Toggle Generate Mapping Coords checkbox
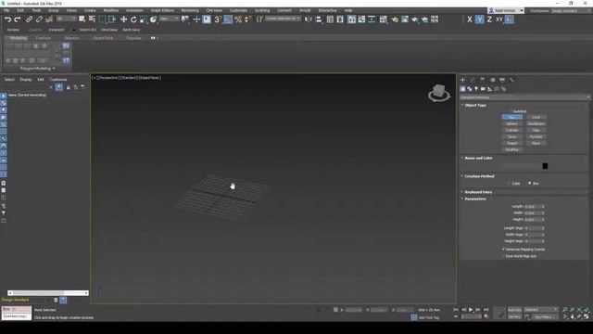593x334 pixels. (504, 250)
